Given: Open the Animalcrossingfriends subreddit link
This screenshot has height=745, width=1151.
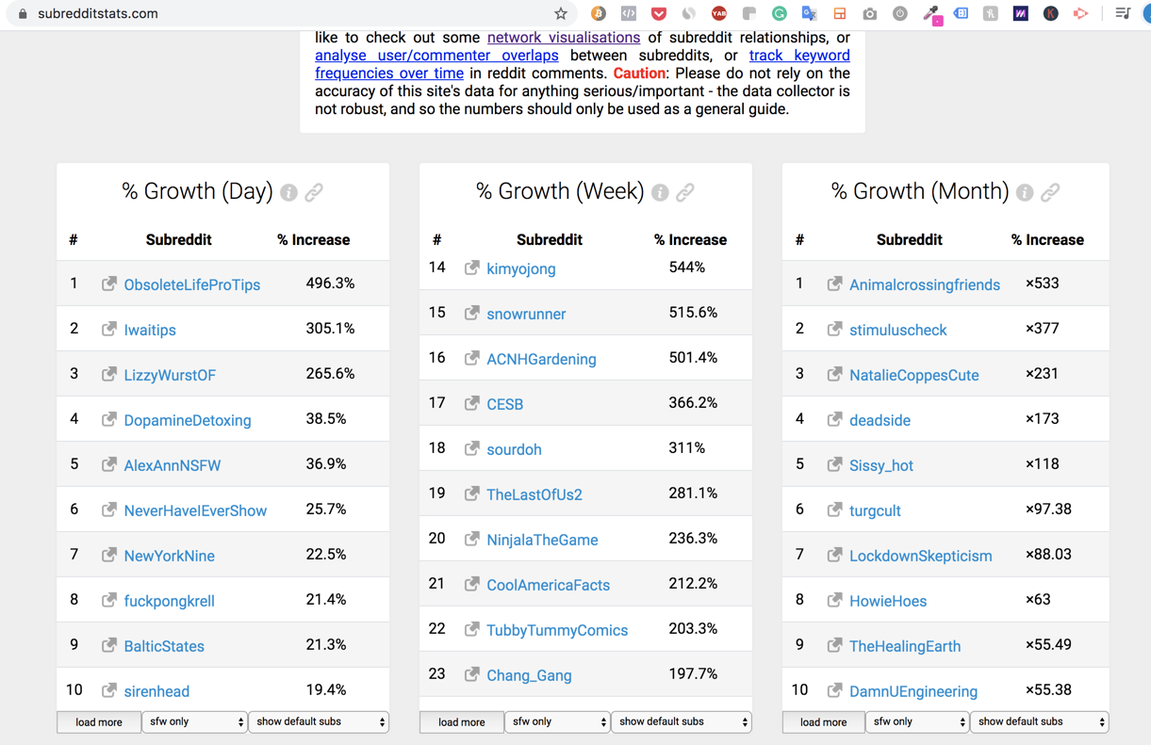Looking at the screenshot, I should pos(925,284).
